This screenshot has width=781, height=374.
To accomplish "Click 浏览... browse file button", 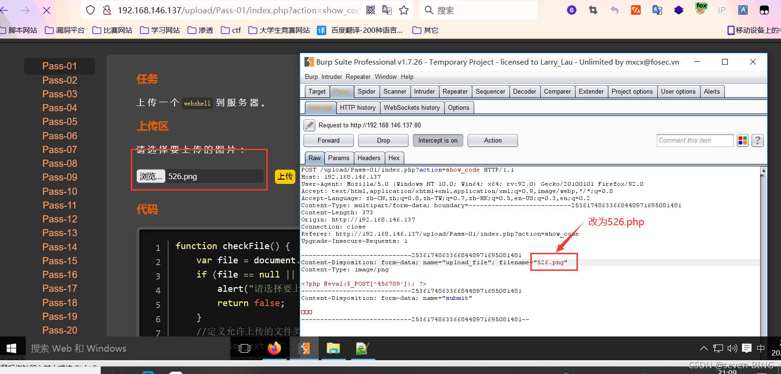I will (151, 176).
